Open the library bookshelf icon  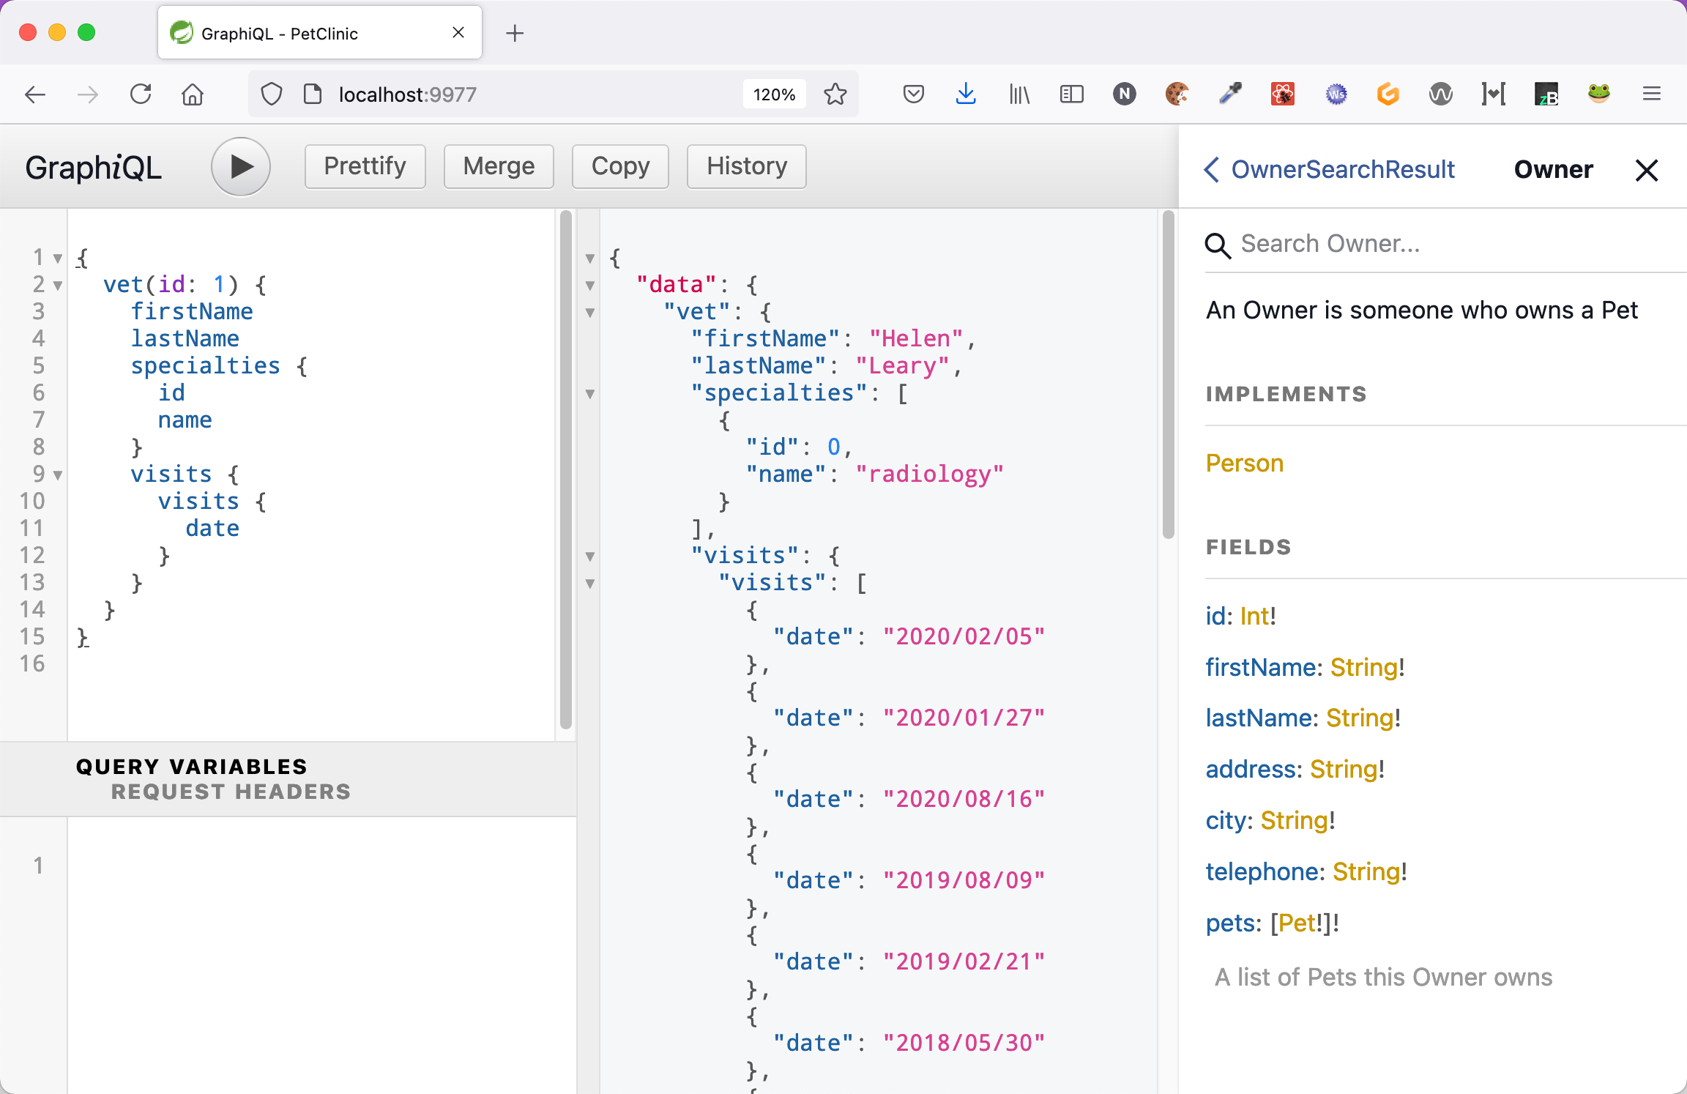[x=1018, y=94]
